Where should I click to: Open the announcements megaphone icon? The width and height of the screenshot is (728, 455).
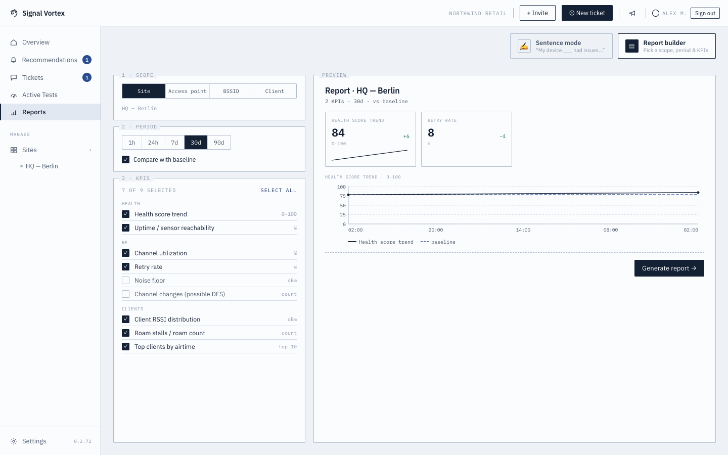[632, 13]
